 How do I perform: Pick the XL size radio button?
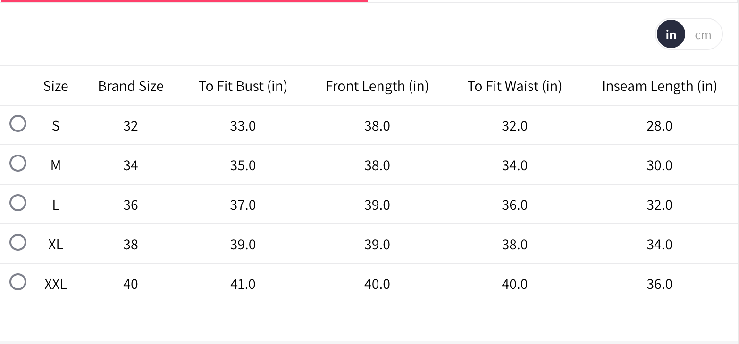(x=18, y=242)
